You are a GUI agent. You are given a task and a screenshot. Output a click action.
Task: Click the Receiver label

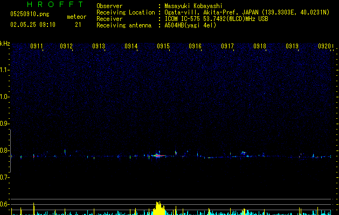pyautogui.click(x=109, y=19)
